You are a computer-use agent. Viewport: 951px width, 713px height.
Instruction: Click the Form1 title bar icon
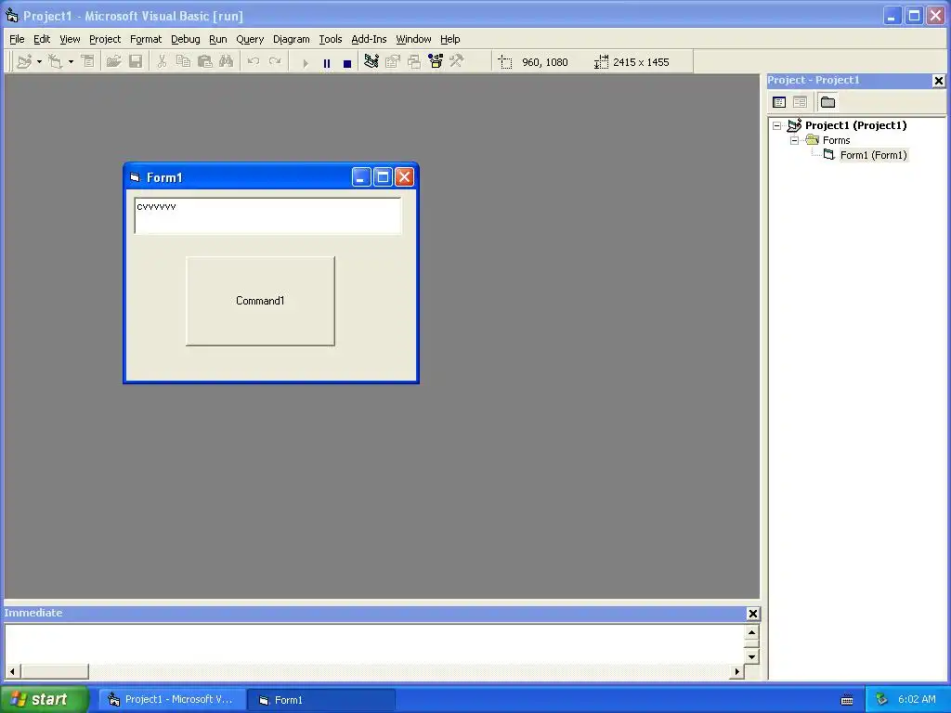click(x=135, y=177)
